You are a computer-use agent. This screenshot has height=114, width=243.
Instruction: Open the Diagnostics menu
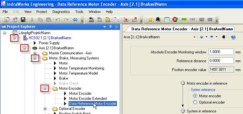click(x=61, y=12)
